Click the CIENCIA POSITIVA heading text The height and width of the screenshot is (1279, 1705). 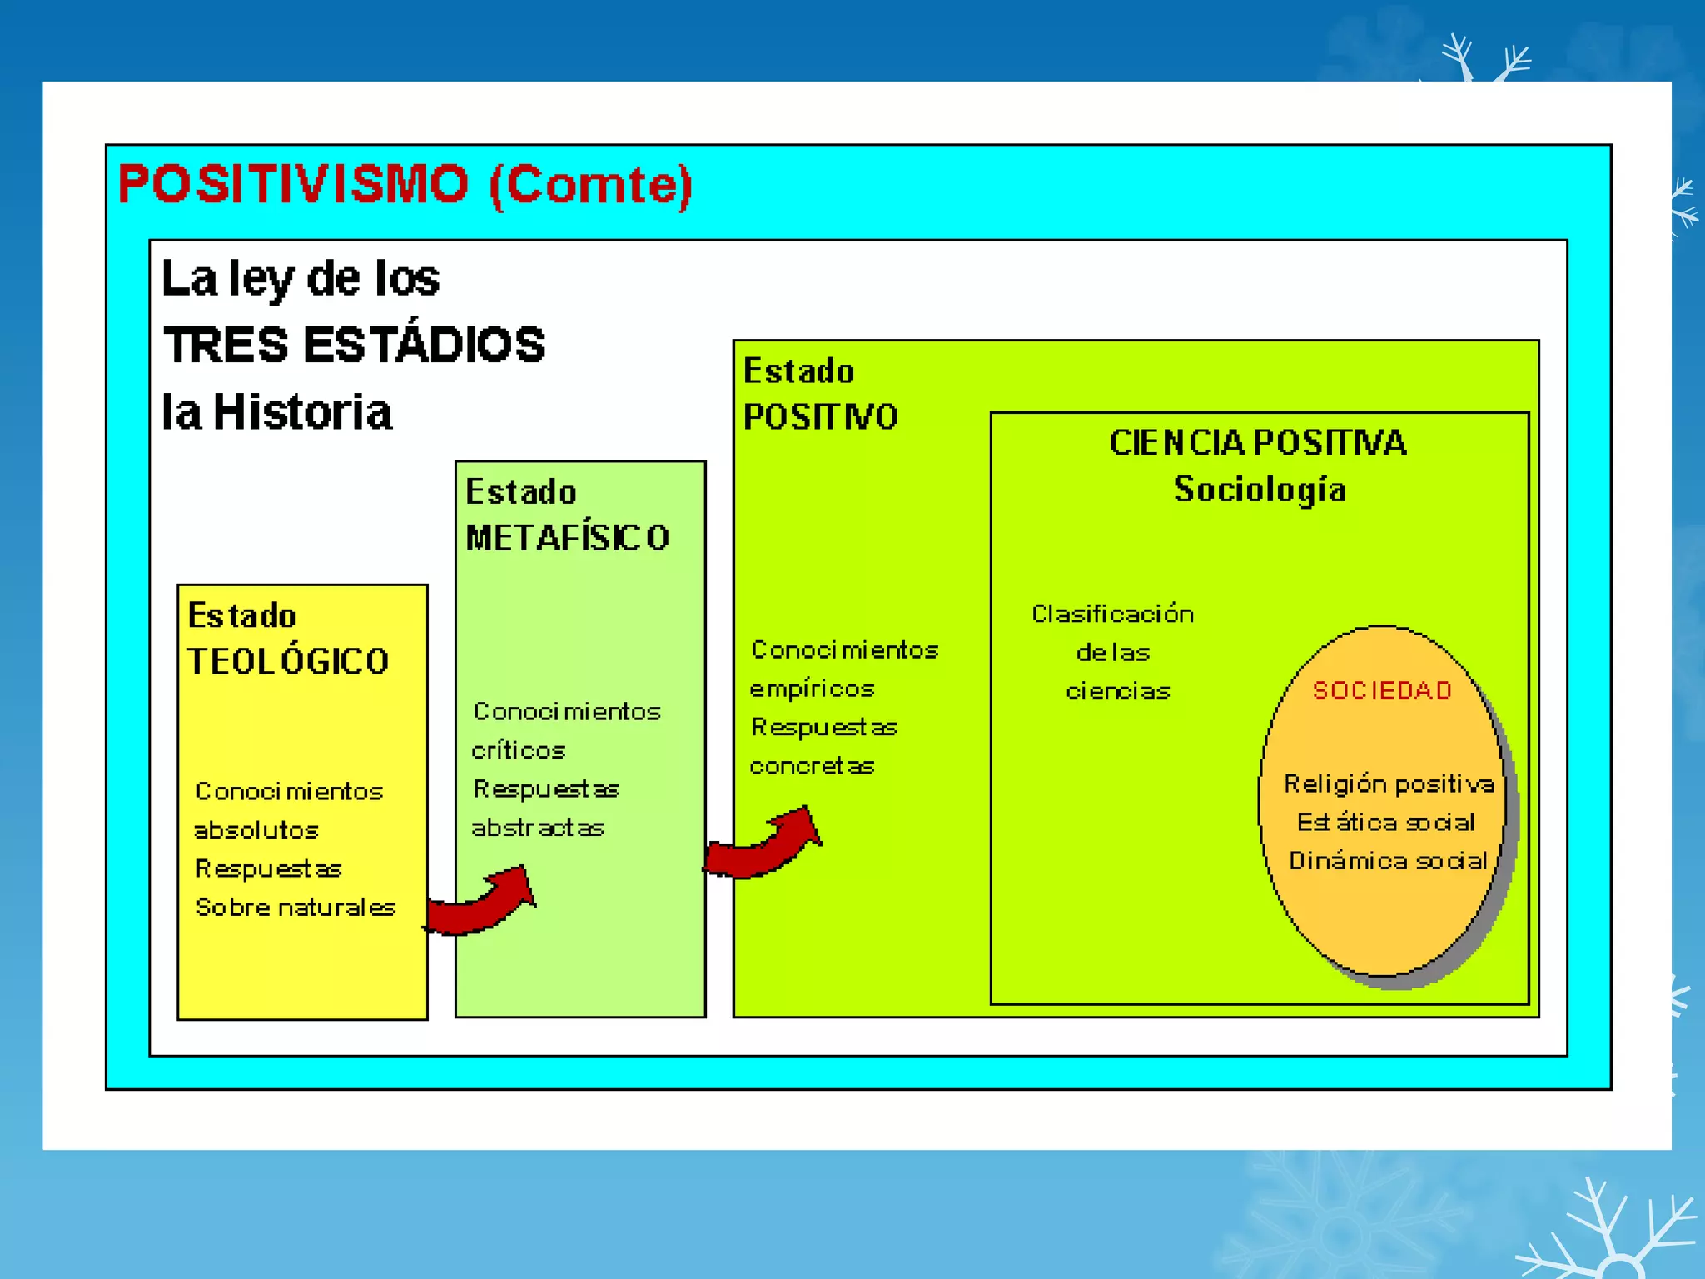point(1258,443)
